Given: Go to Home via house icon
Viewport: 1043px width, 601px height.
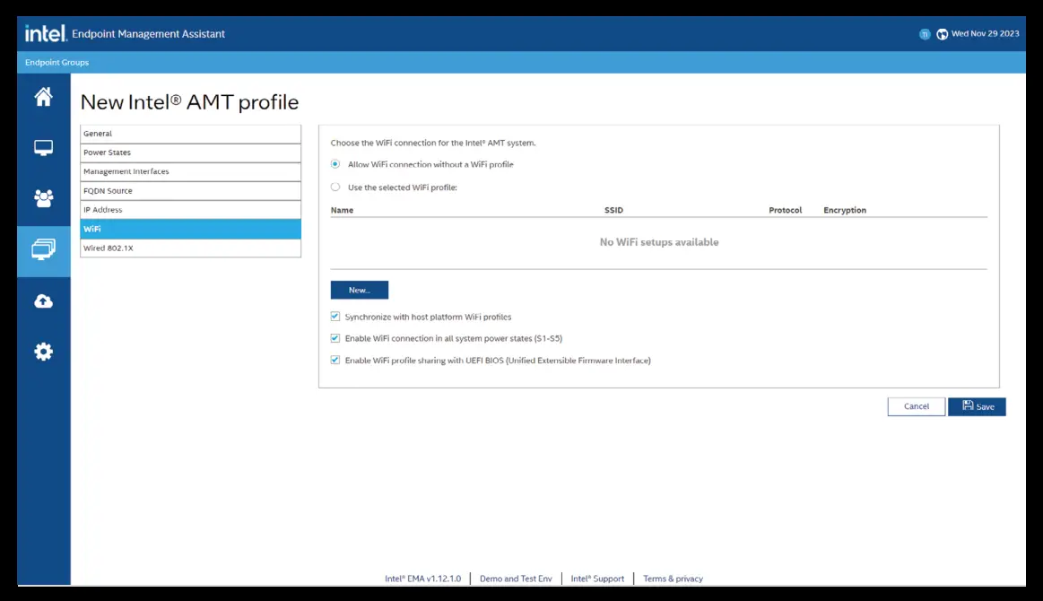Looking at the screenshot, I should [x=43, y=97].
